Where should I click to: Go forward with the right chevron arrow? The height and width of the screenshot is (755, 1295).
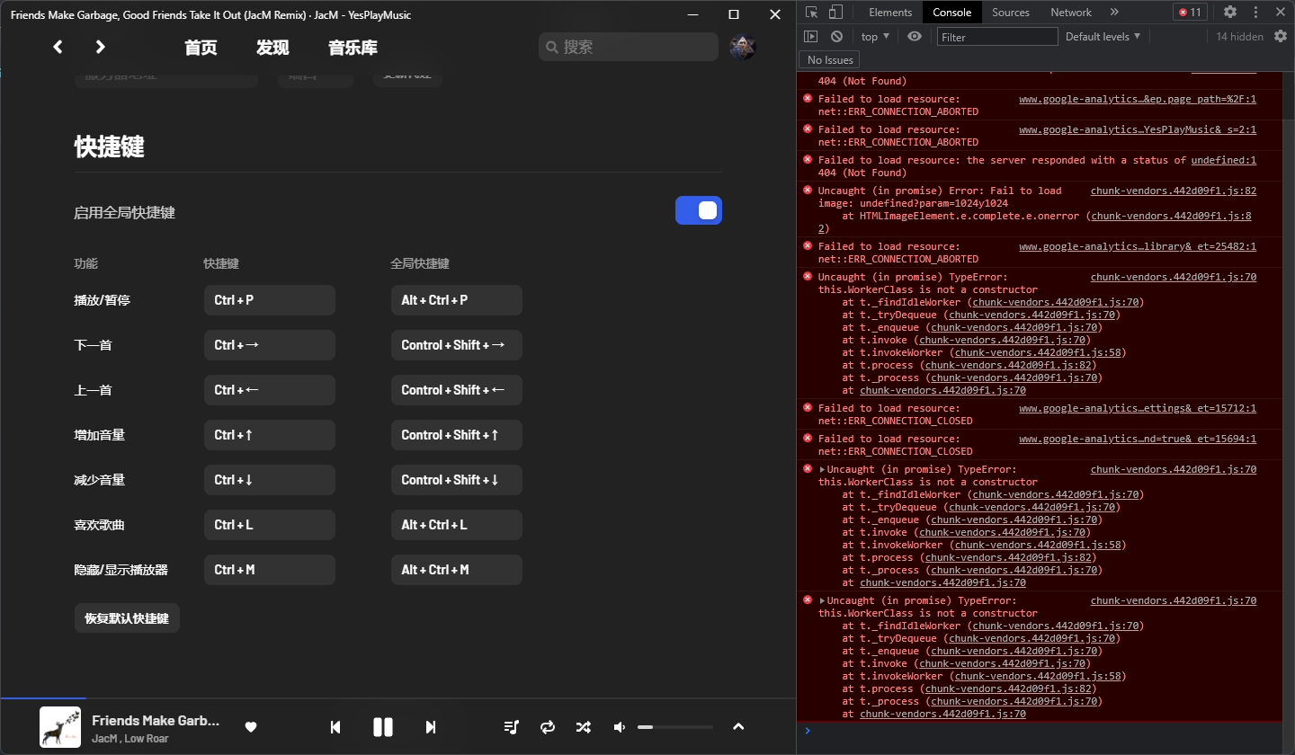(100, 47)
